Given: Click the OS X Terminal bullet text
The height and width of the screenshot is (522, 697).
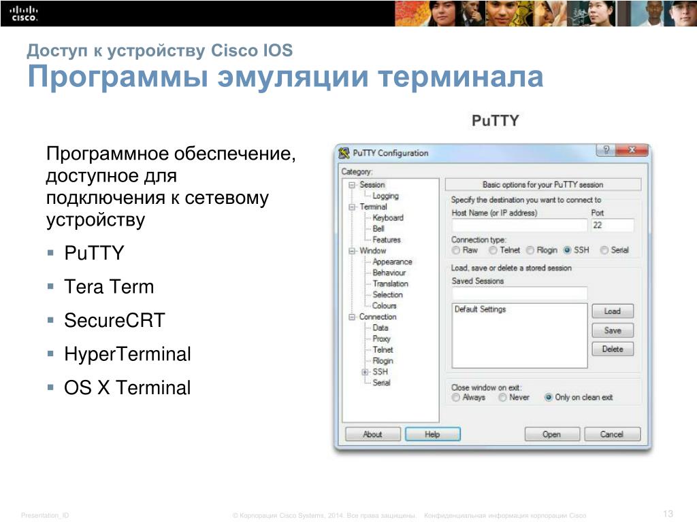Looking at the screenshot, I should point(127,387).
